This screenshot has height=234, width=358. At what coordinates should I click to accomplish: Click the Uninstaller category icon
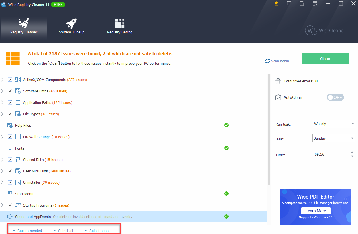tap(18, 182)
